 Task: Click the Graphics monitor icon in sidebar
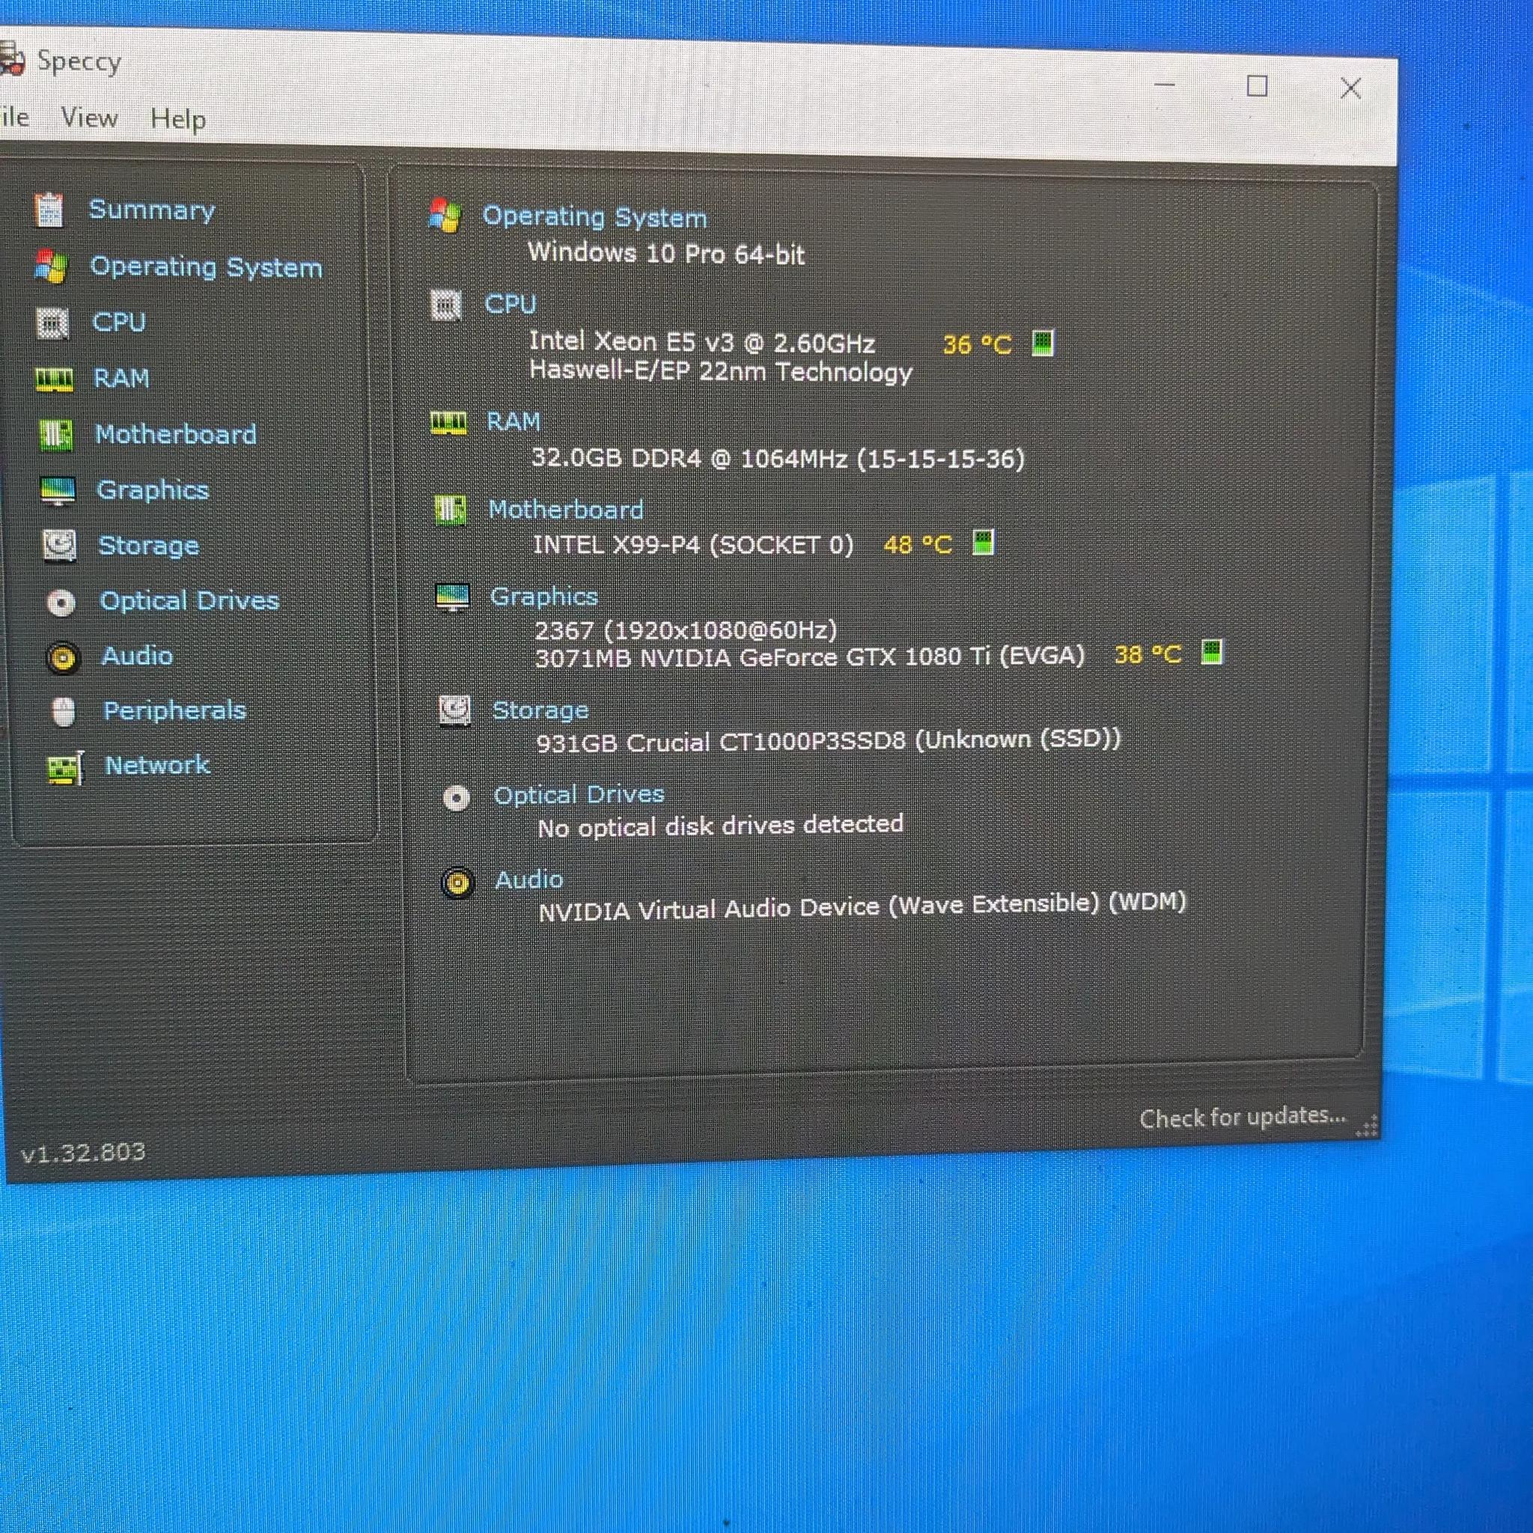(x=57, y=491)
